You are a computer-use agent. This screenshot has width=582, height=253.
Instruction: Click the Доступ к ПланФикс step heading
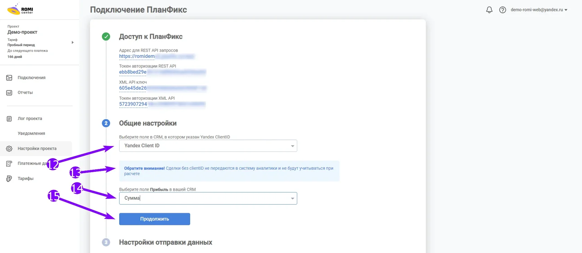pyautogui.click(x=151, y=36)
